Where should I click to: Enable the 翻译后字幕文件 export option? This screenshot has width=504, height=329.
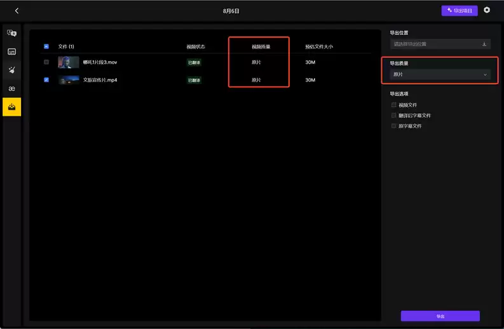pyautogui.click(x=393, y=115)
